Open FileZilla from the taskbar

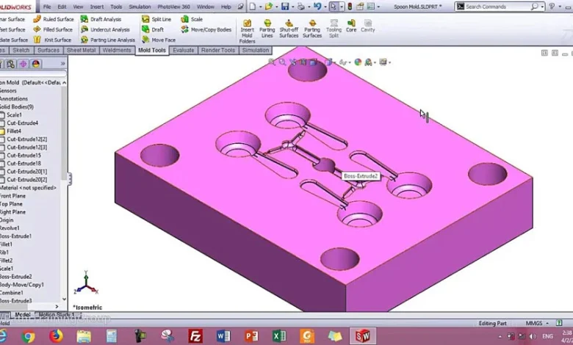[x=195, y=336]
